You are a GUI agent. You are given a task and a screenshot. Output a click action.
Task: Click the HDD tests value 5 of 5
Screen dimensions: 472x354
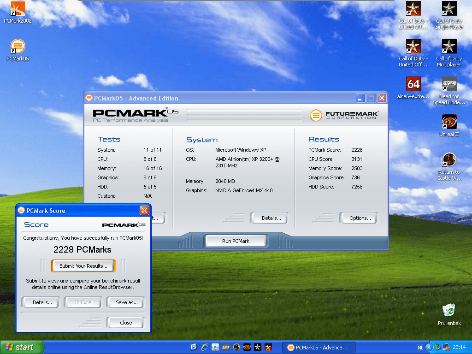150,187
